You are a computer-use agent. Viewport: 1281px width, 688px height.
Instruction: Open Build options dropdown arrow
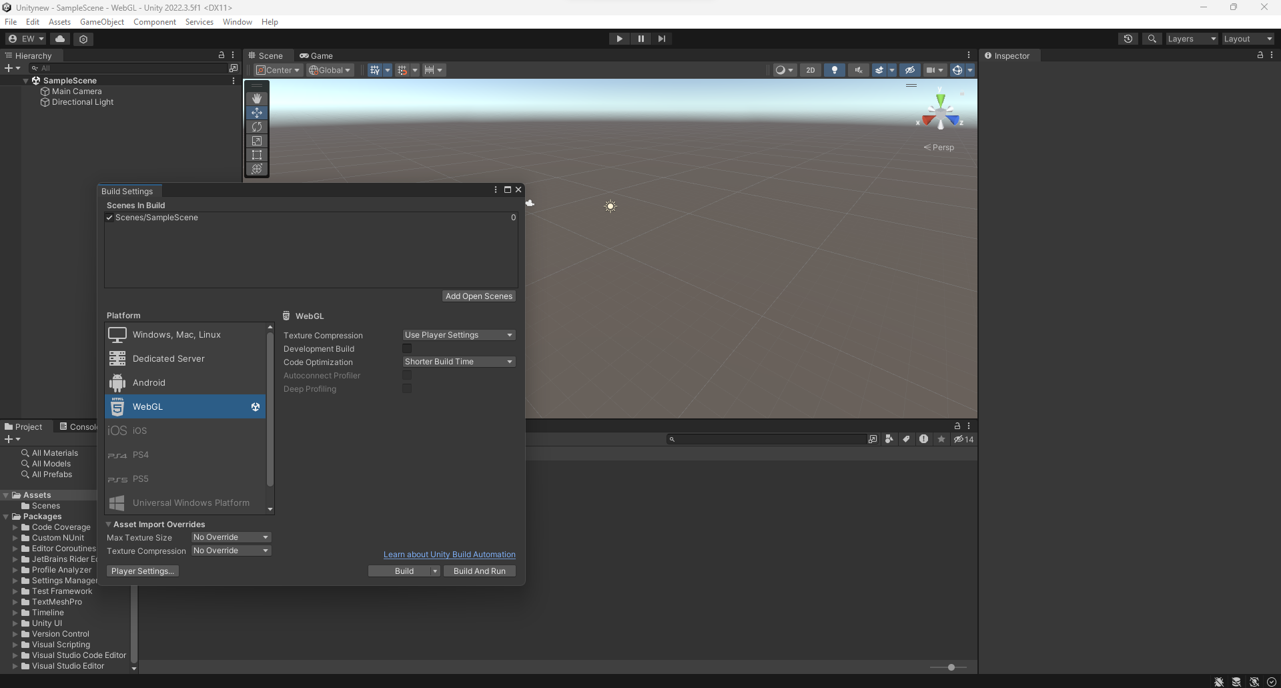(x=435, y=571)
